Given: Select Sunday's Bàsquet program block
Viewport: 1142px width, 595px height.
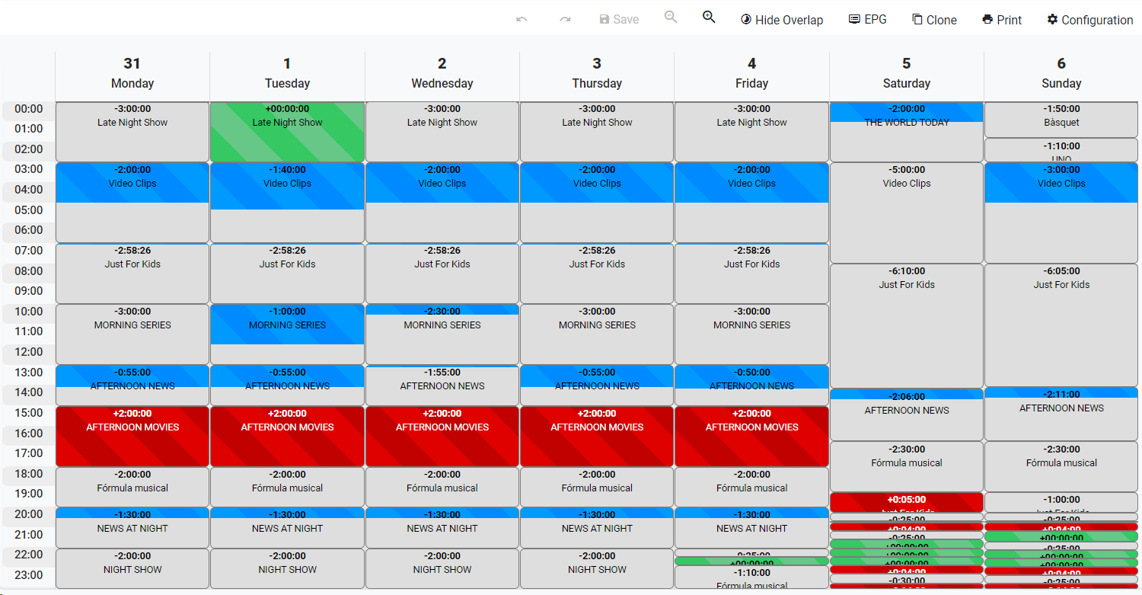Looking at the screenshot, I should [x=1061, y=120].
